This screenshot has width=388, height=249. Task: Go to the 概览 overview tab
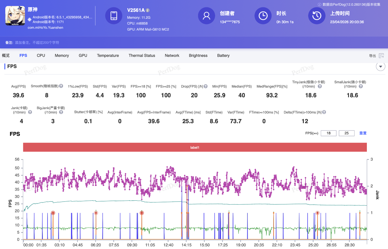point(6,55)
